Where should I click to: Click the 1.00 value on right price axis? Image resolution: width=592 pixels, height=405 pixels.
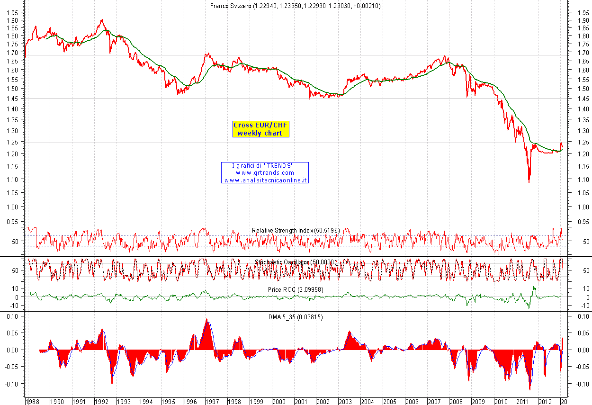tap(583, 207)
